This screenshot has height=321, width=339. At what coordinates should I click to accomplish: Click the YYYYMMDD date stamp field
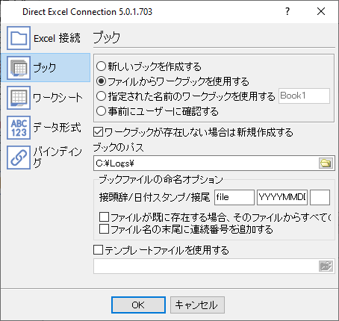click(x=282, y=197)
